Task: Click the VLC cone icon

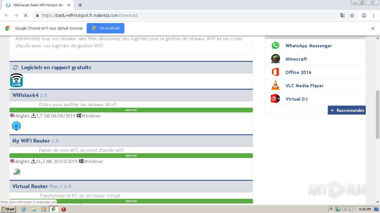Action: (275, 85)
